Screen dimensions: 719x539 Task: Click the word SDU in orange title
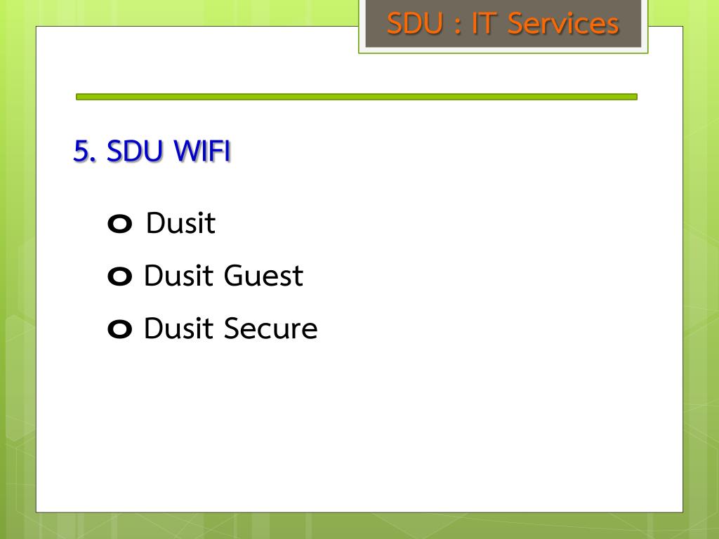coord(415,23)
